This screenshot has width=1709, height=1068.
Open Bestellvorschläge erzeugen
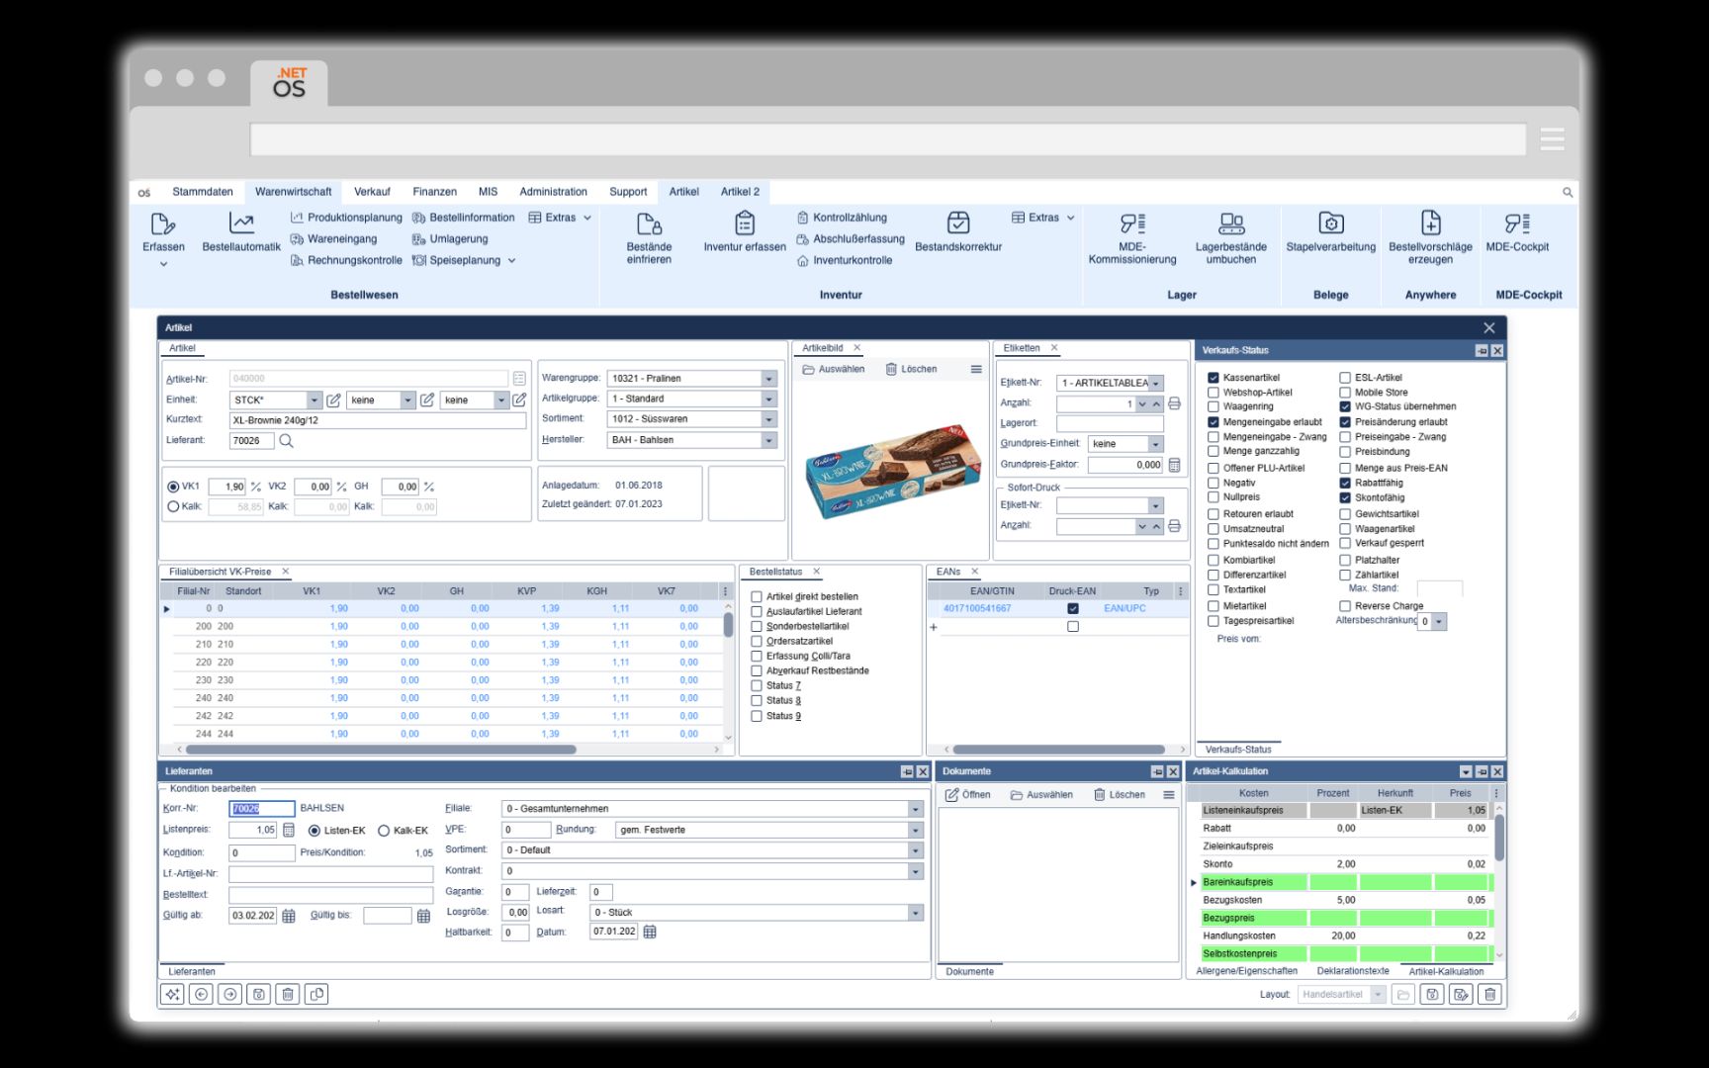1431,237
